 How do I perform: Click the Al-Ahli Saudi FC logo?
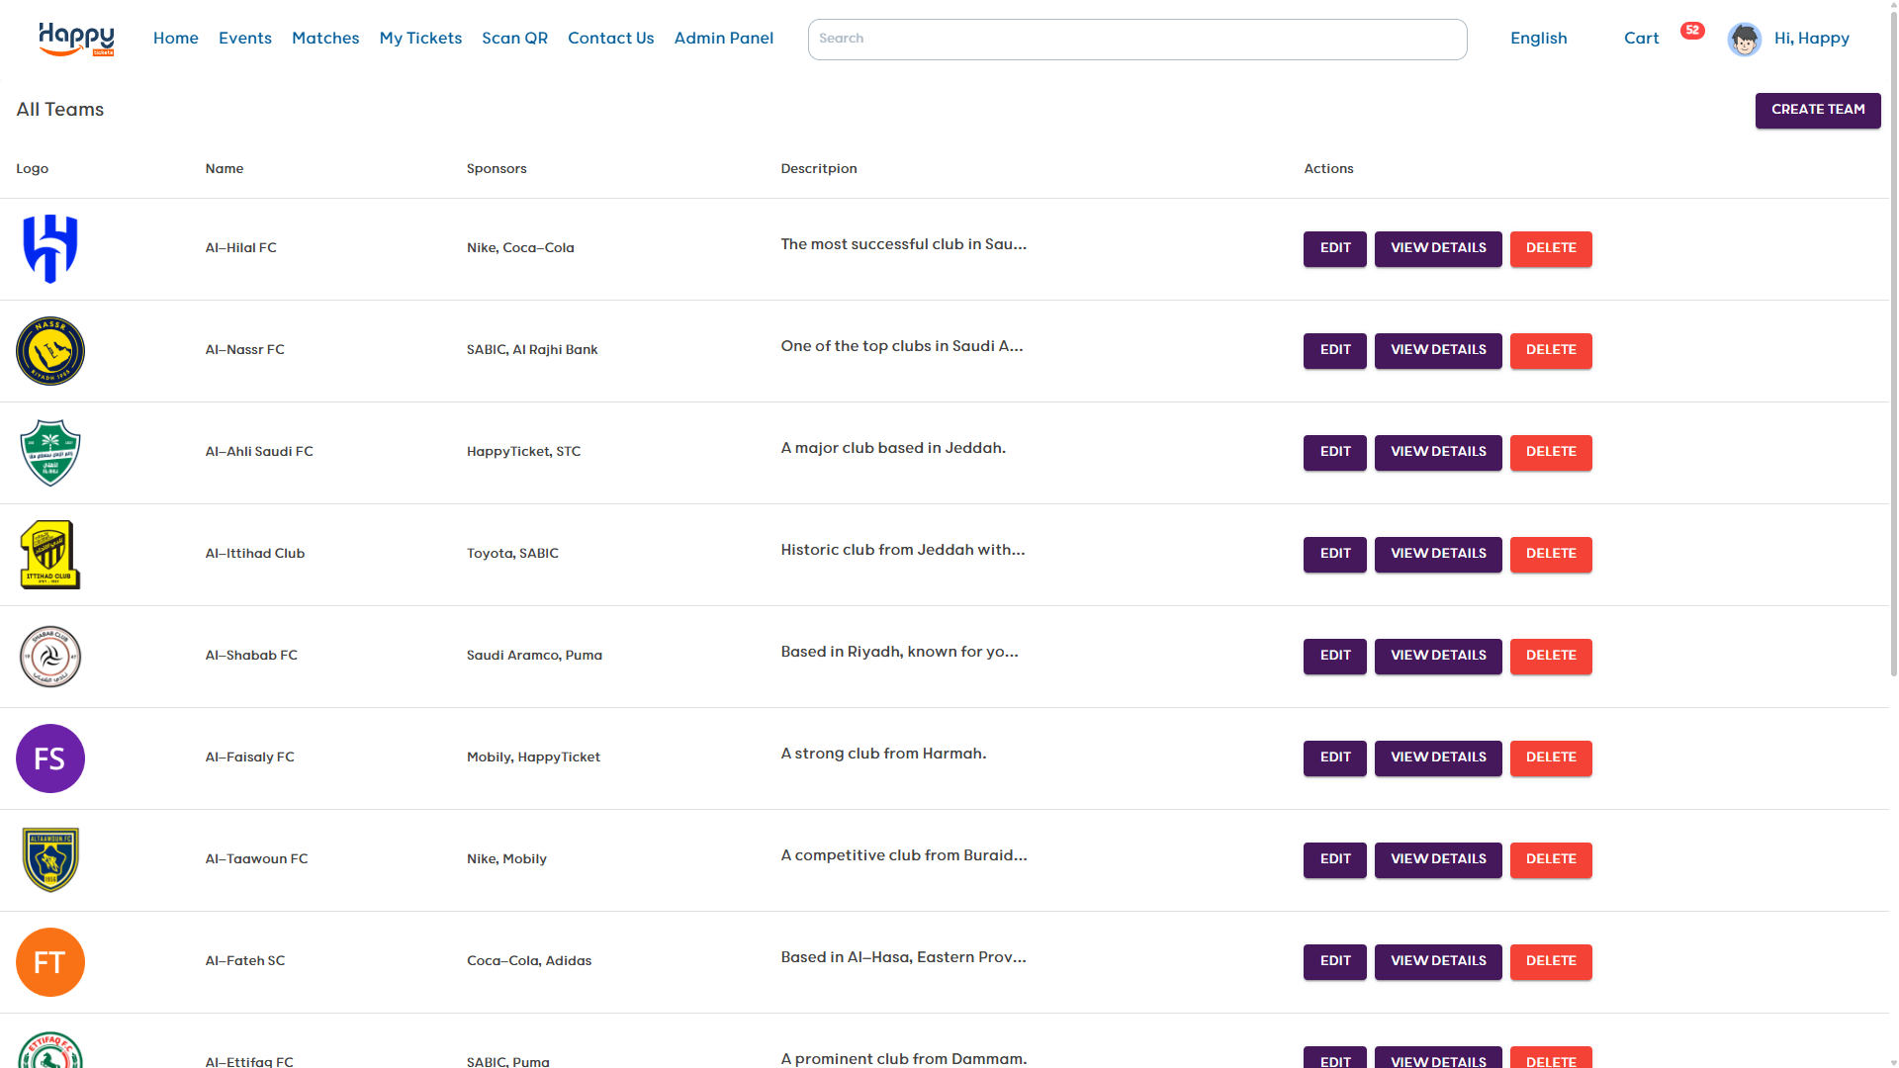pos(50,453)
